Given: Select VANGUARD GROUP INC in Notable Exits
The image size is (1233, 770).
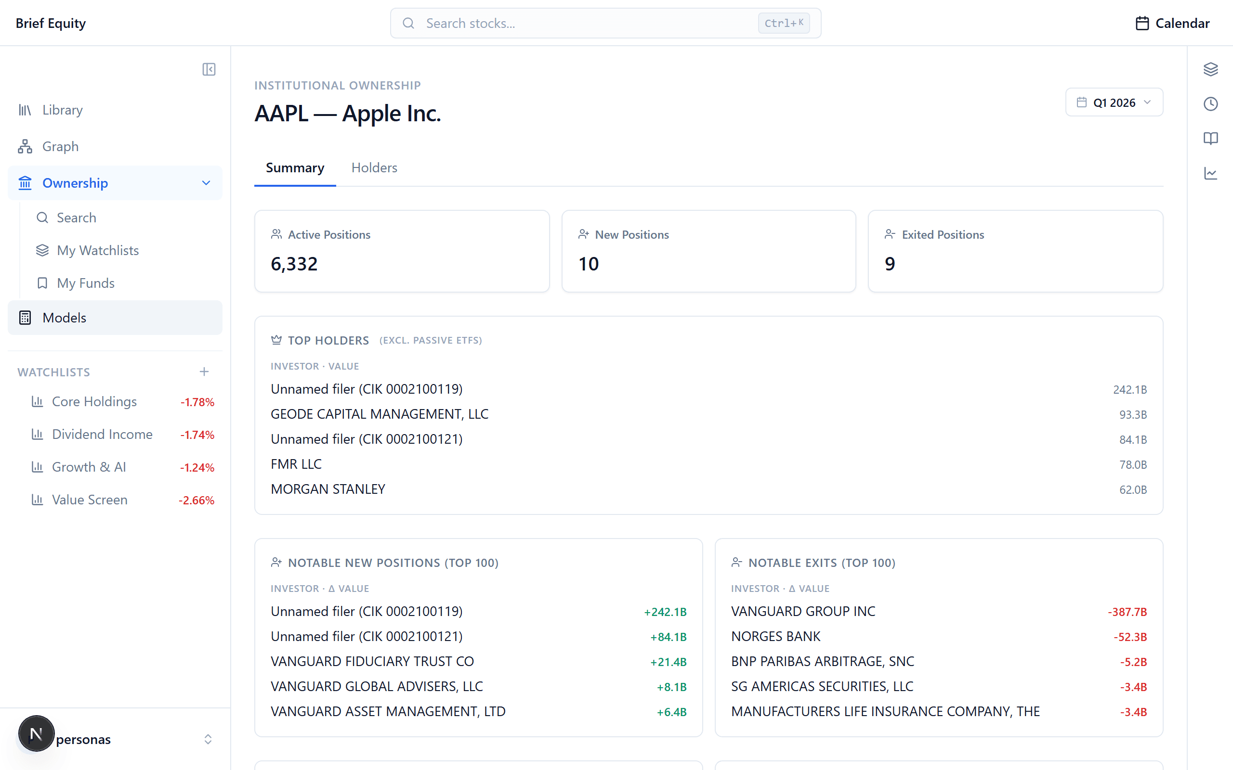Looking at the screenshot, I should coord(939,612).
